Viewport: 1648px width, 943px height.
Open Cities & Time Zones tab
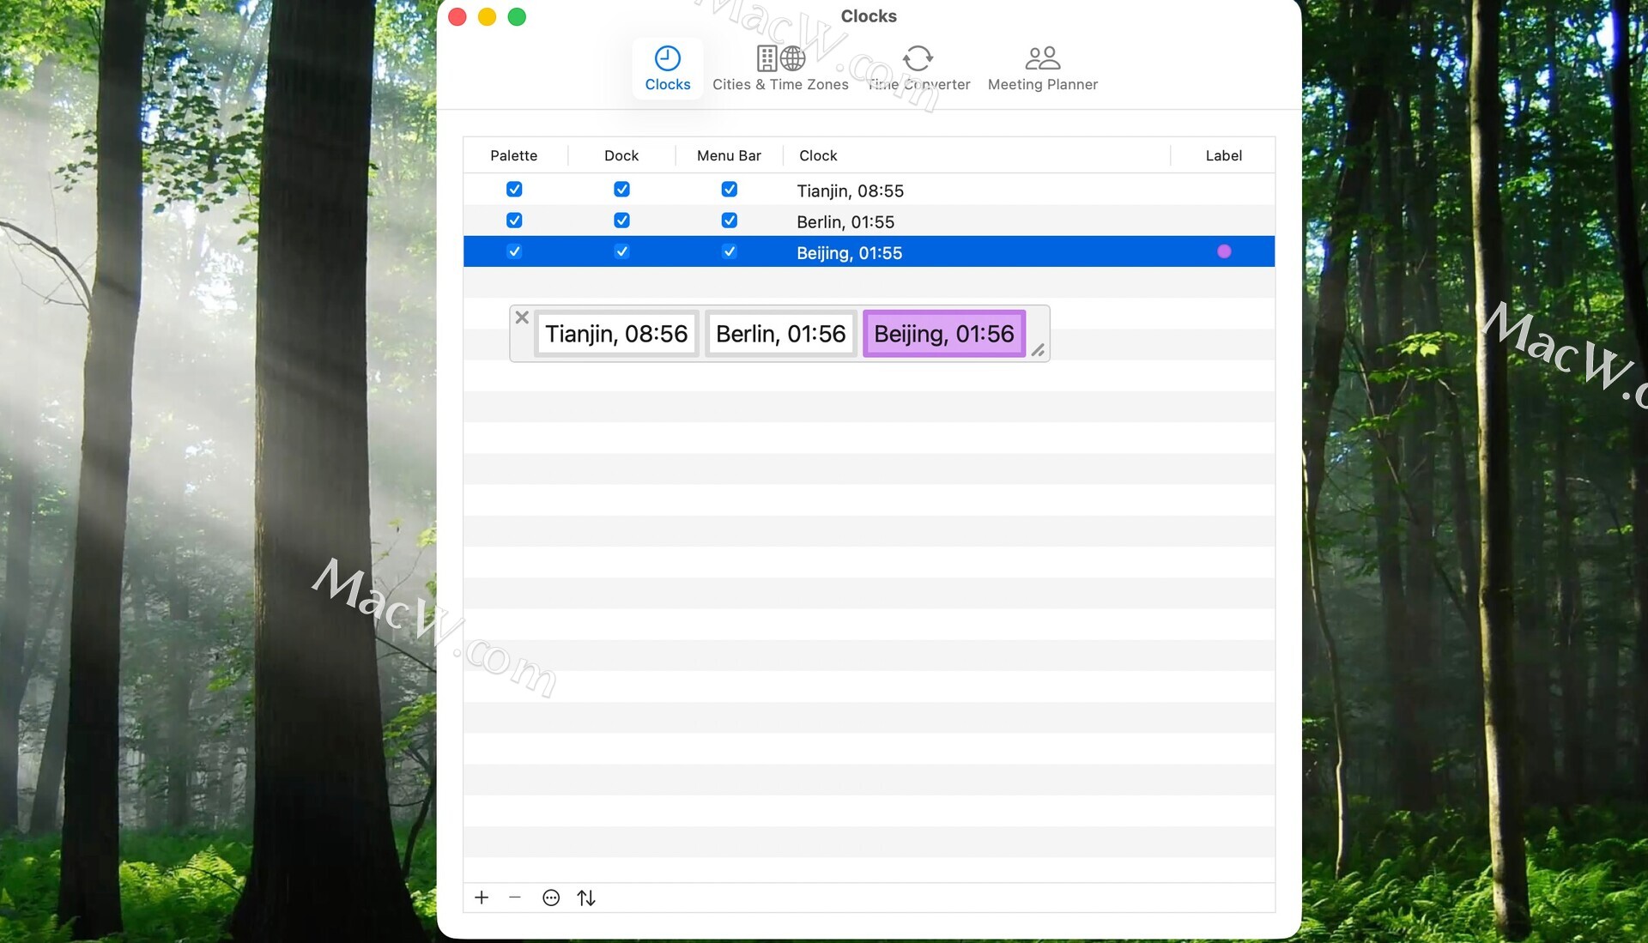tap(779, 69)
